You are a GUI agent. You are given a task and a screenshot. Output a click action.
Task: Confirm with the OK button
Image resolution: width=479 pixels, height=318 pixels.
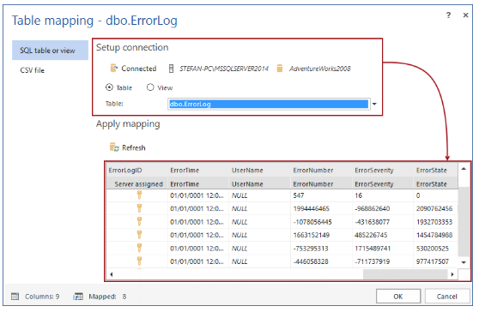(398, 297)
